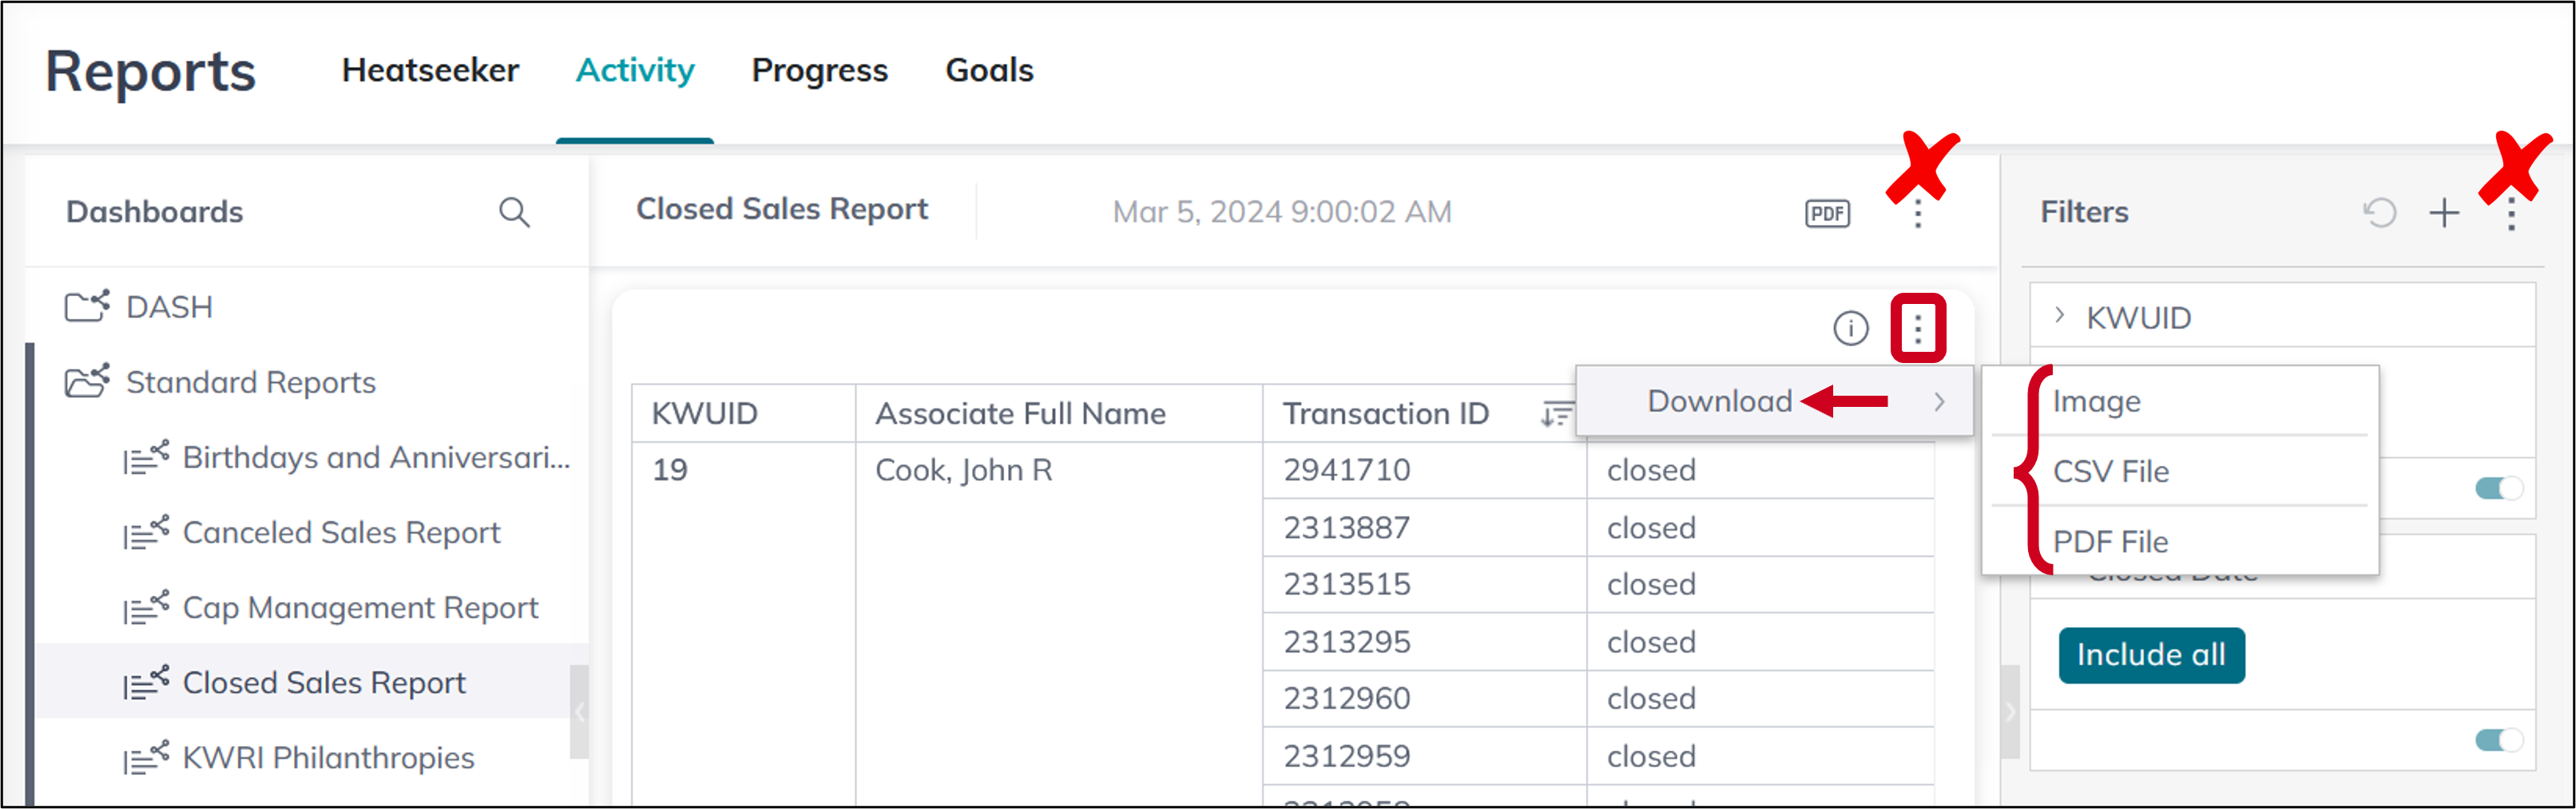Switch to the Progress tab

pyautogui.click(x=820, y=70)
